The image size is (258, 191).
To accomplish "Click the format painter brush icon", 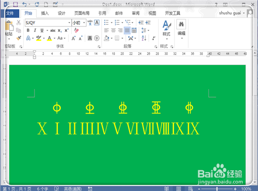I will [19, 38].
